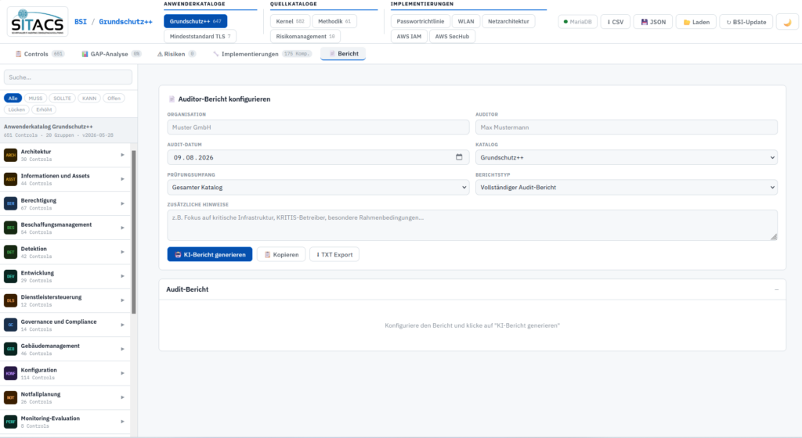This screenshot has height=438, width=802.
Task: Click the ASST icon for Informationen und Assets
Action: (x=11, y=179)
